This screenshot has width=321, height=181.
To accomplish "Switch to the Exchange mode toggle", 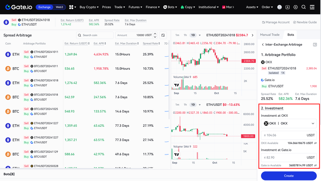I will (x=44, y=7).
